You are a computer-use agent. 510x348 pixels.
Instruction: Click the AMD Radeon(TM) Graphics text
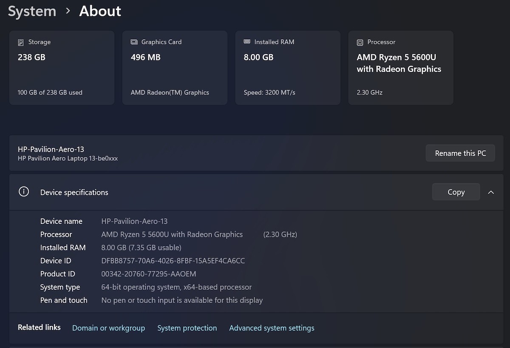click(170, 92)
